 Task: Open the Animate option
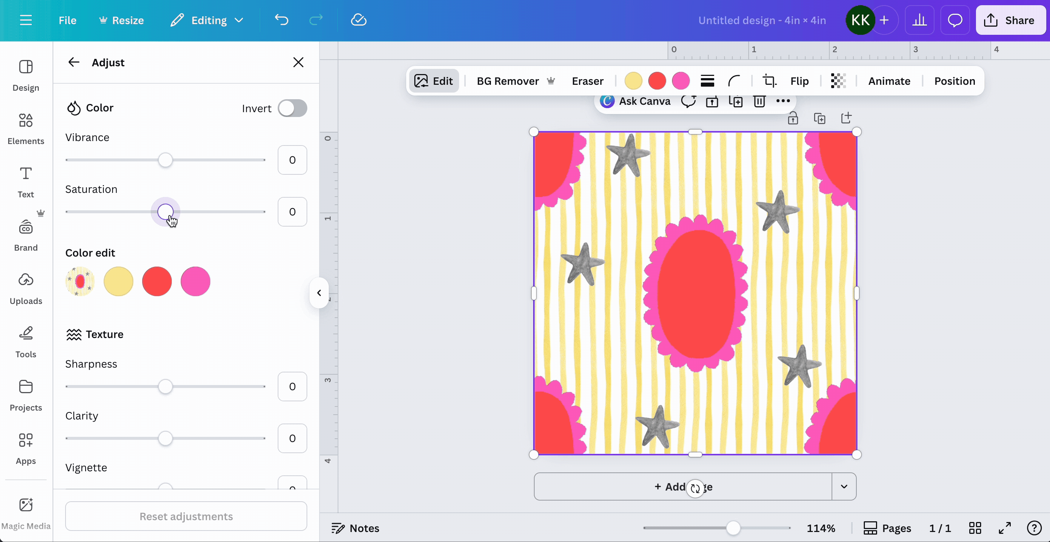(889, 81)
